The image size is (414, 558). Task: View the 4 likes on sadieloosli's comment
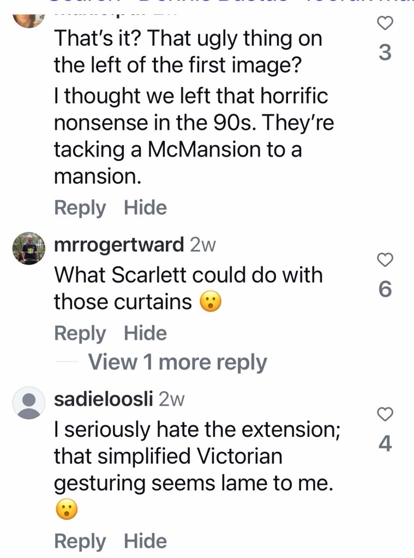pyautogui.click(x=385, y=444)
